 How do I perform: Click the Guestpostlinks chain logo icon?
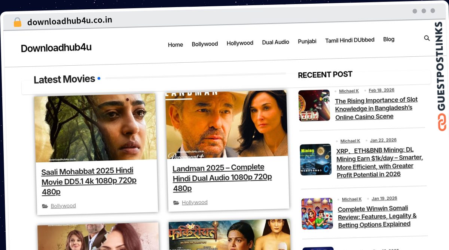tap(442, 122)
